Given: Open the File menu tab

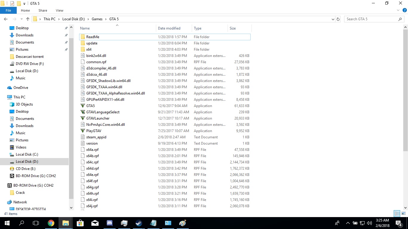Looking at the screenshot, I should click(x=8, y=10).
